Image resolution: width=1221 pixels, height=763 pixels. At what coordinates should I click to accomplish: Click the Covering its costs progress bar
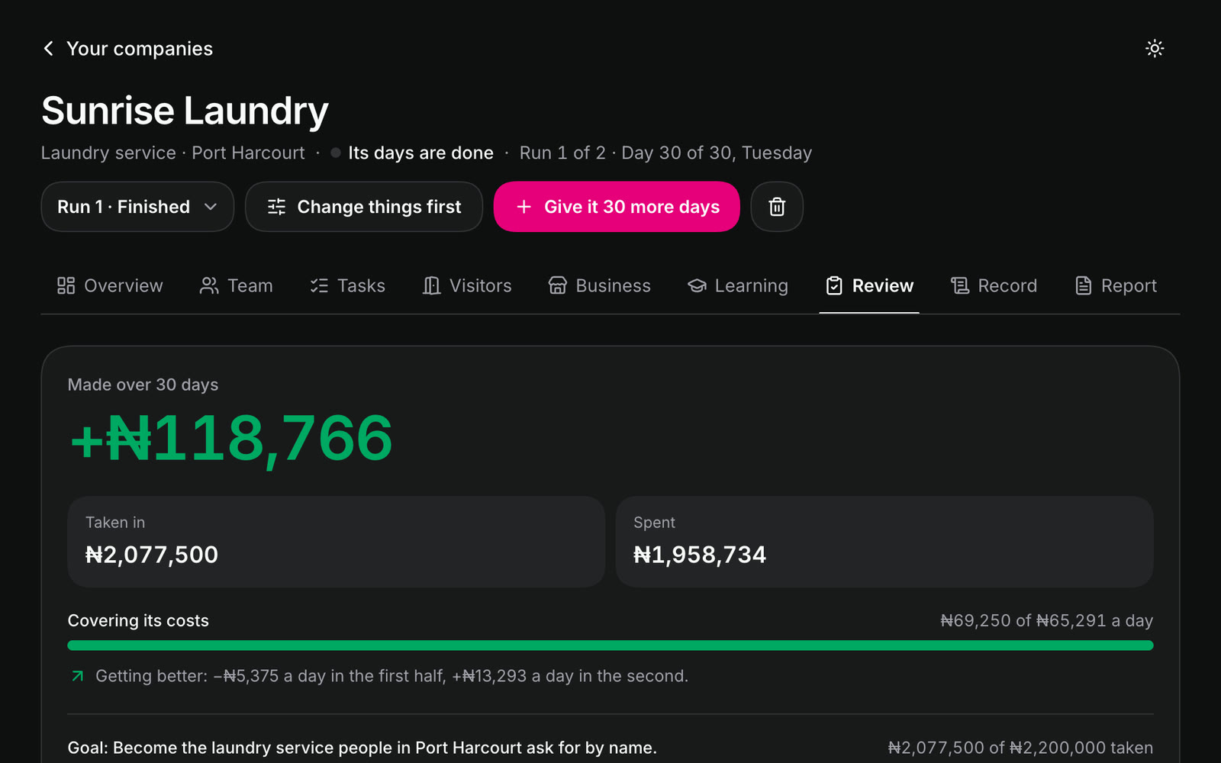click(x=610, y=645)
